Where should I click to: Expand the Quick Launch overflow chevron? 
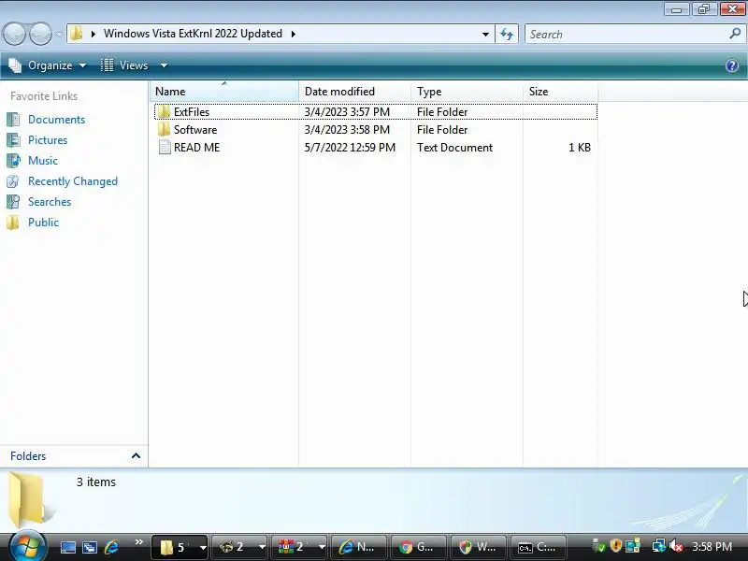pos(138,542)
